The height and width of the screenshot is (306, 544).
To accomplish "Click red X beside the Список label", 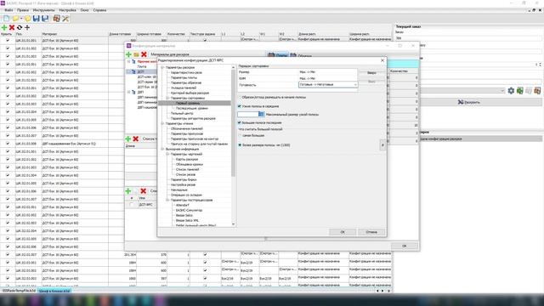I will click(136, 139).
